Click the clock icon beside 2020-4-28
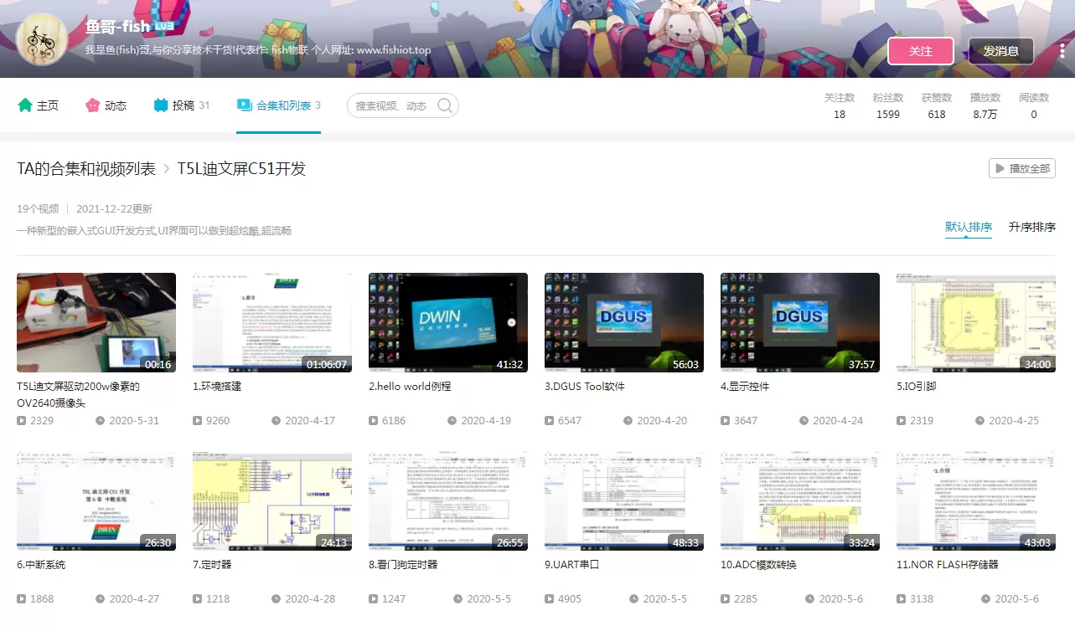1075x626 pixels. pos(277,599)
